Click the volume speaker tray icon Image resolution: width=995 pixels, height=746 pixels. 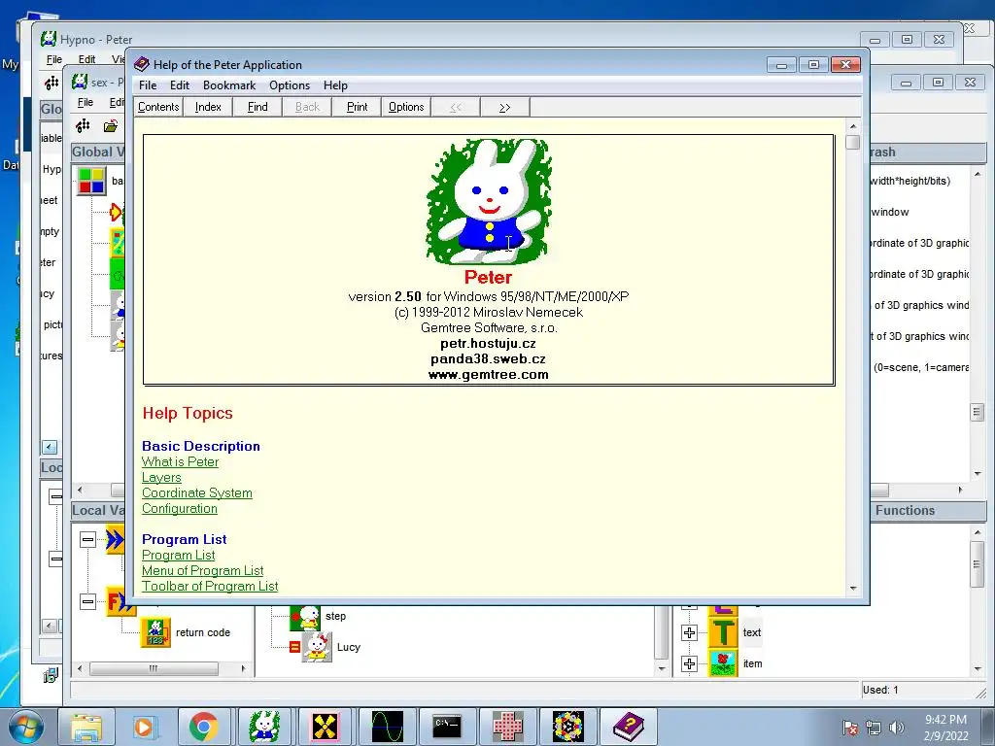897,728
